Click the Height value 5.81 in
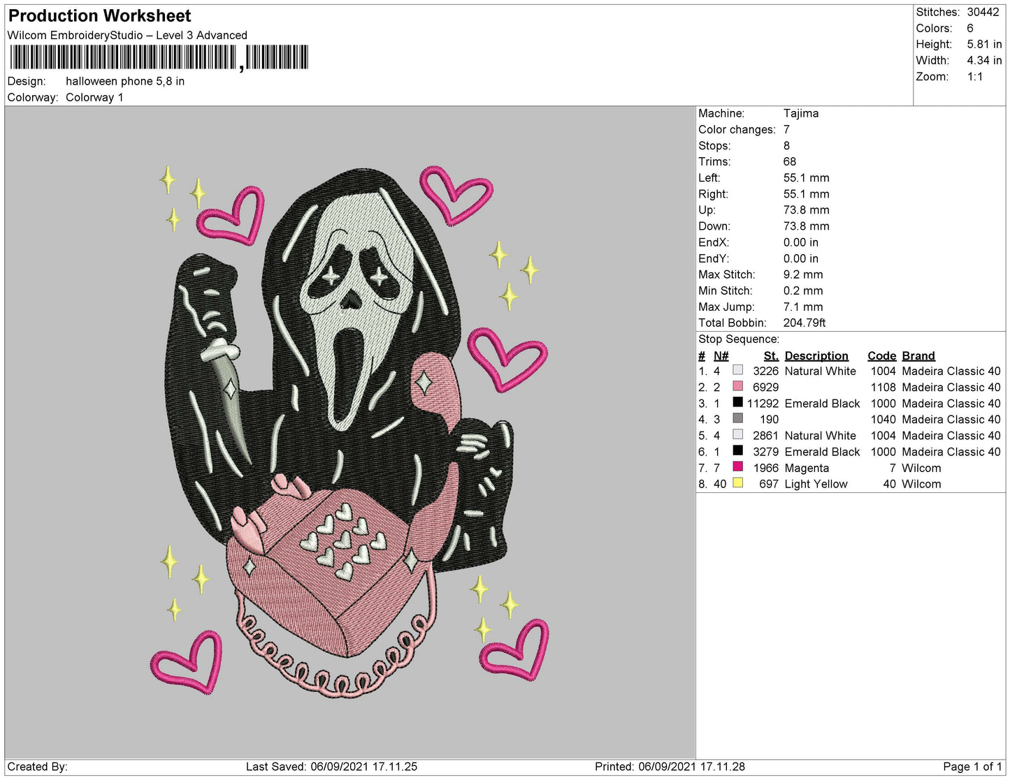Viewport: 1010px width, 780px height. coord(984,44)
